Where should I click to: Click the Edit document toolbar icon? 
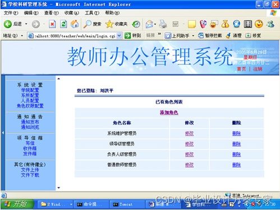[176, 24]
